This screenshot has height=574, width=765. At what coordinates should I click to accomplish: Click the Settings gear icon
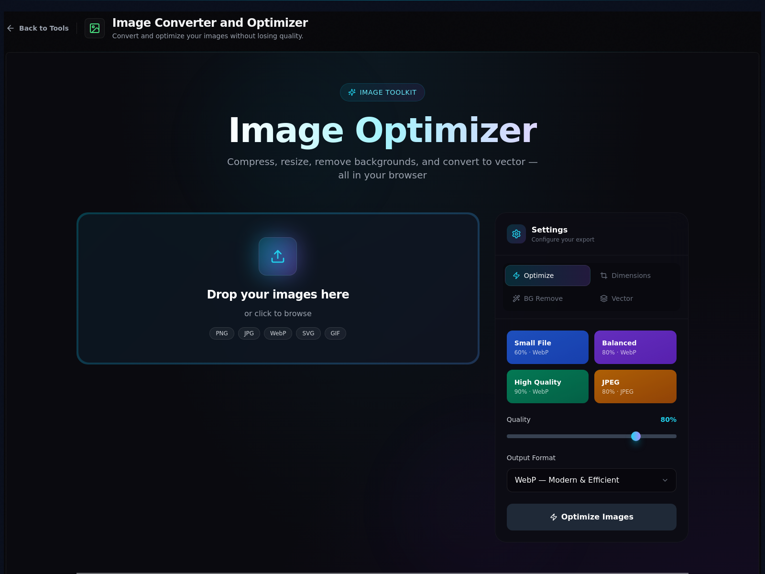[516, 234]
